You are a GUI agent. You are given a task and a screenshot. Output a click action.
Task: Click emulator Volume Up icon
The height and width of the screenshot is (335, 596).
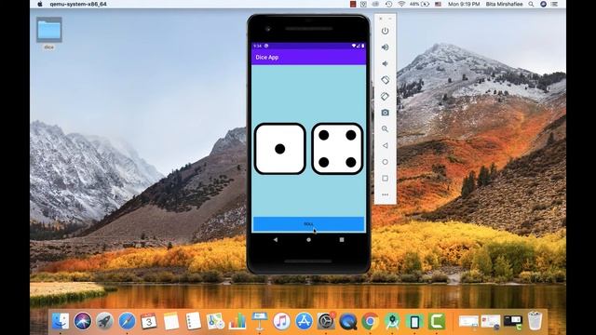(385, 47)
